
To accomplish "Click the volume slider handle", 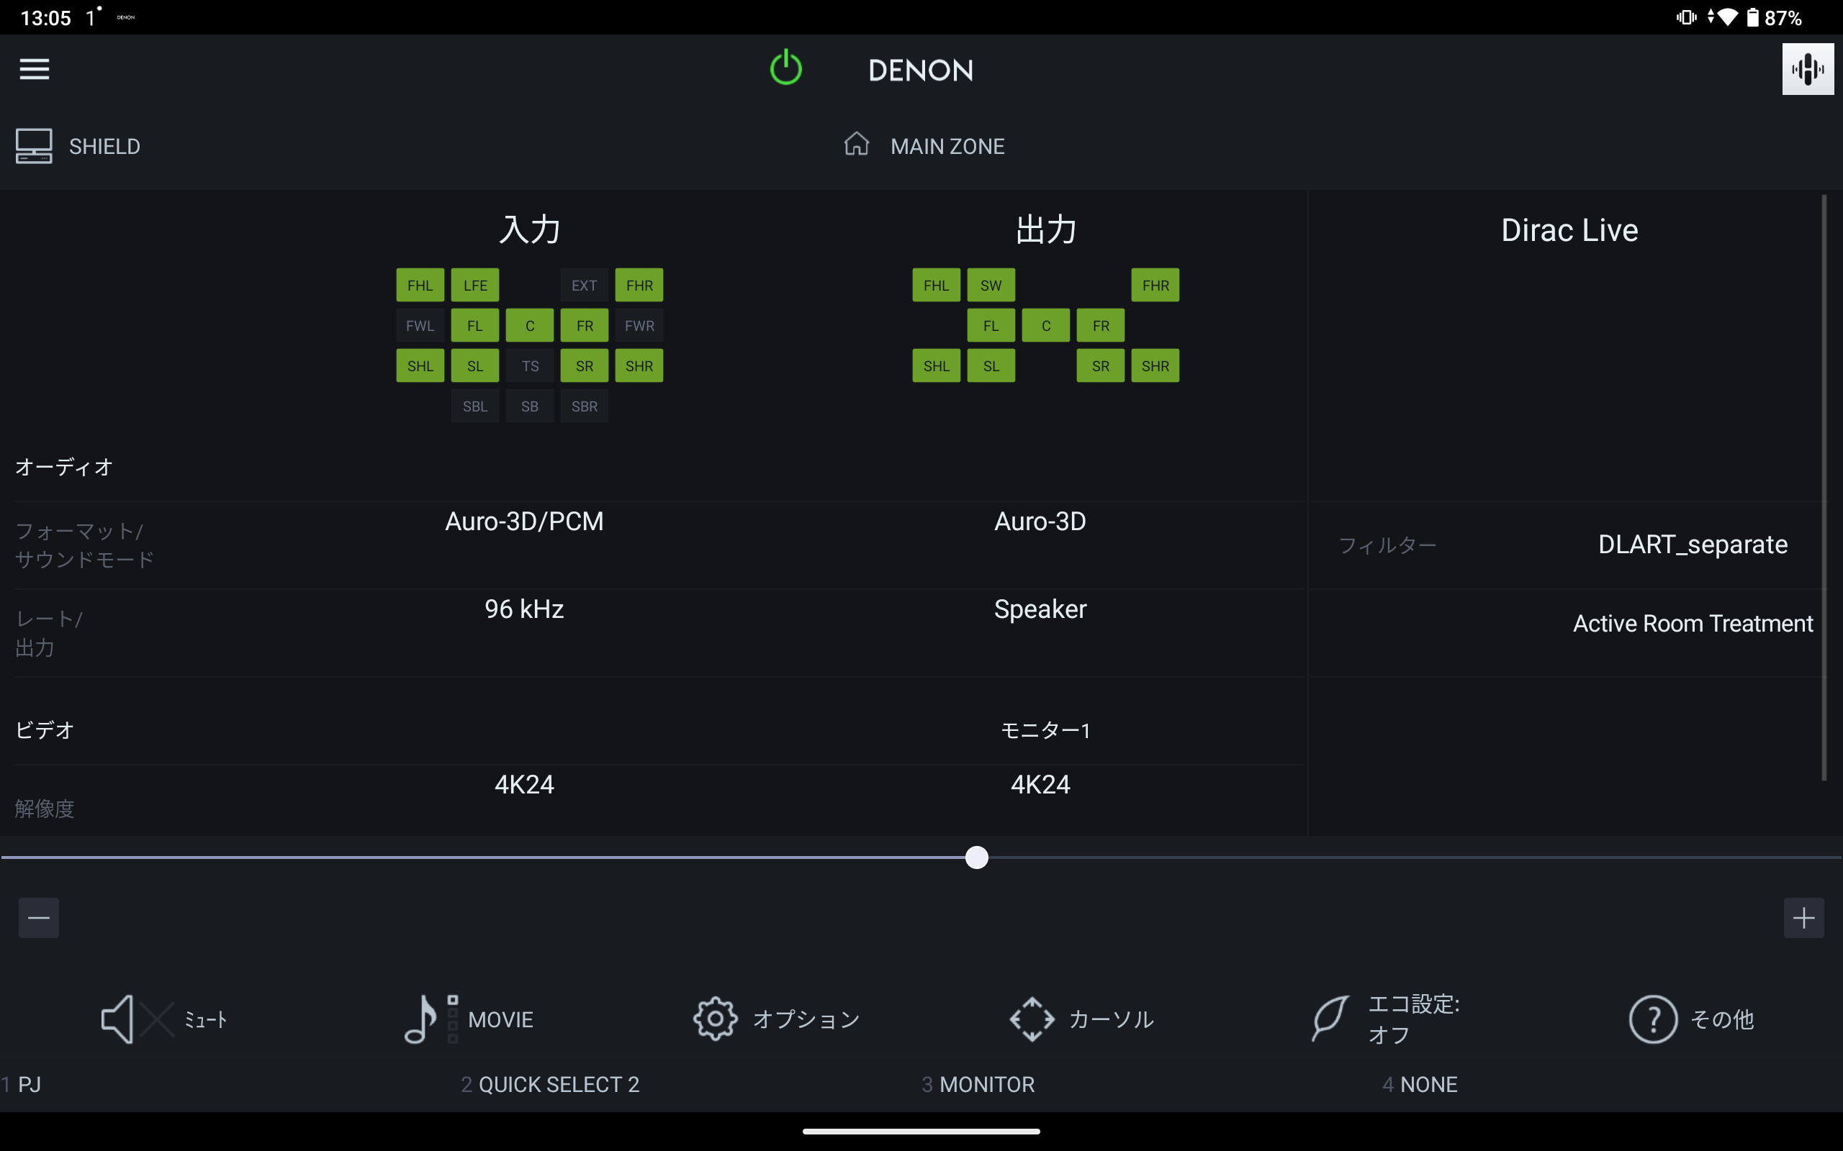I will click(976, 858).
